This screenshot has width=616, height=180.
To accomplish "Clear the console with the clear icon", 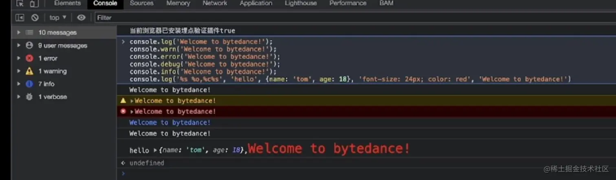I will click(35, 17).
